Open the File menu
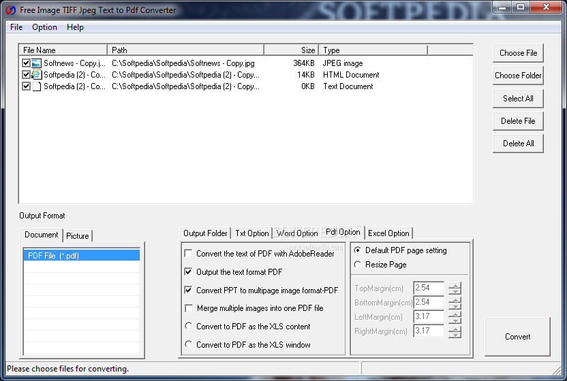This screenshot has width=567, height=381. pyautogui.click(x=16, y=27)
